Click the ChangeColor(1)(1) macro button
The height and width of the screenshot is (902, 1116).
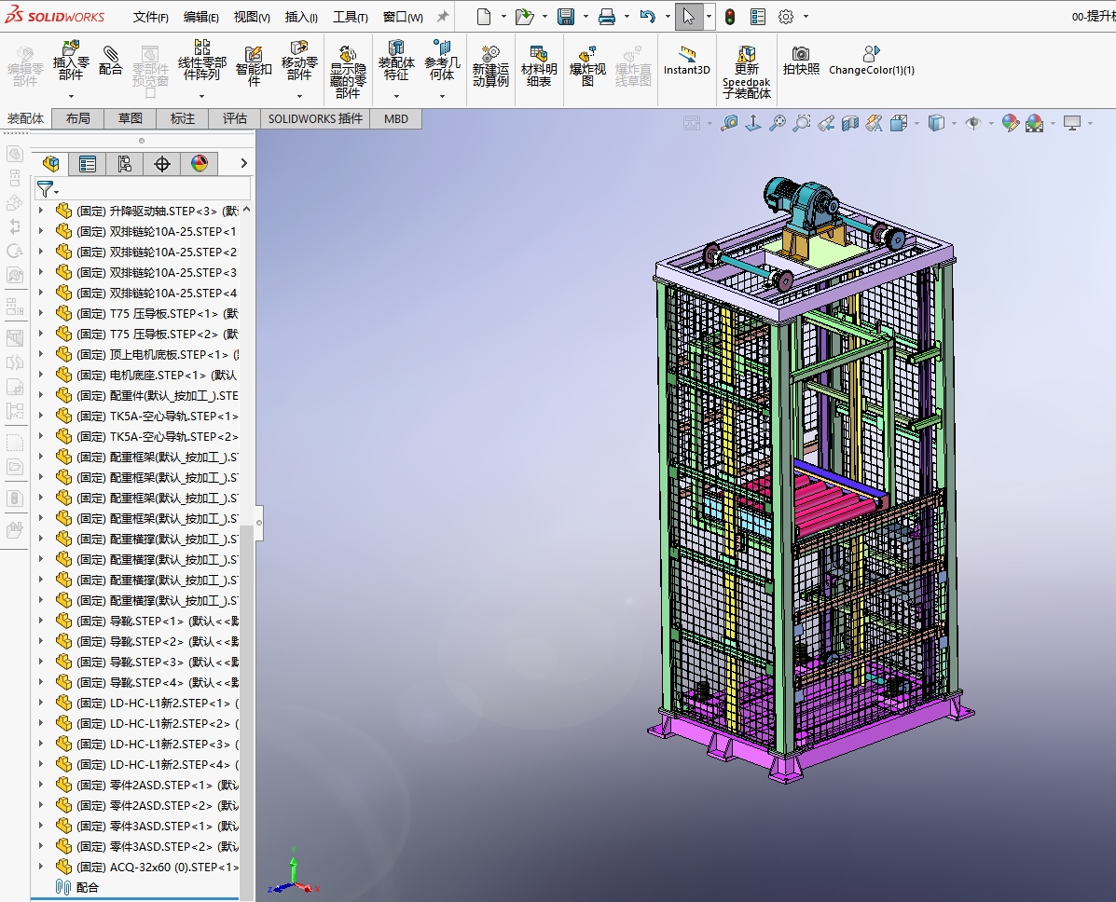coord(871,61)
